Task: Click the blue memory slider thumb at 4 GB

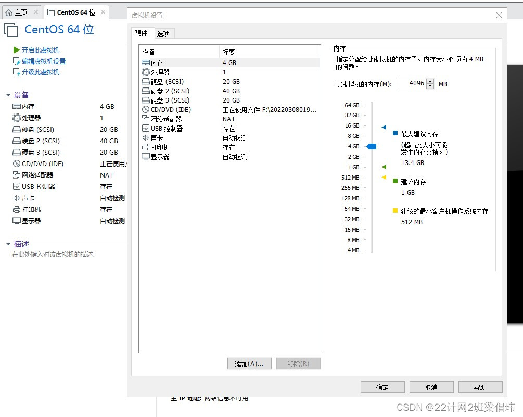Action: tap(372, 146)
